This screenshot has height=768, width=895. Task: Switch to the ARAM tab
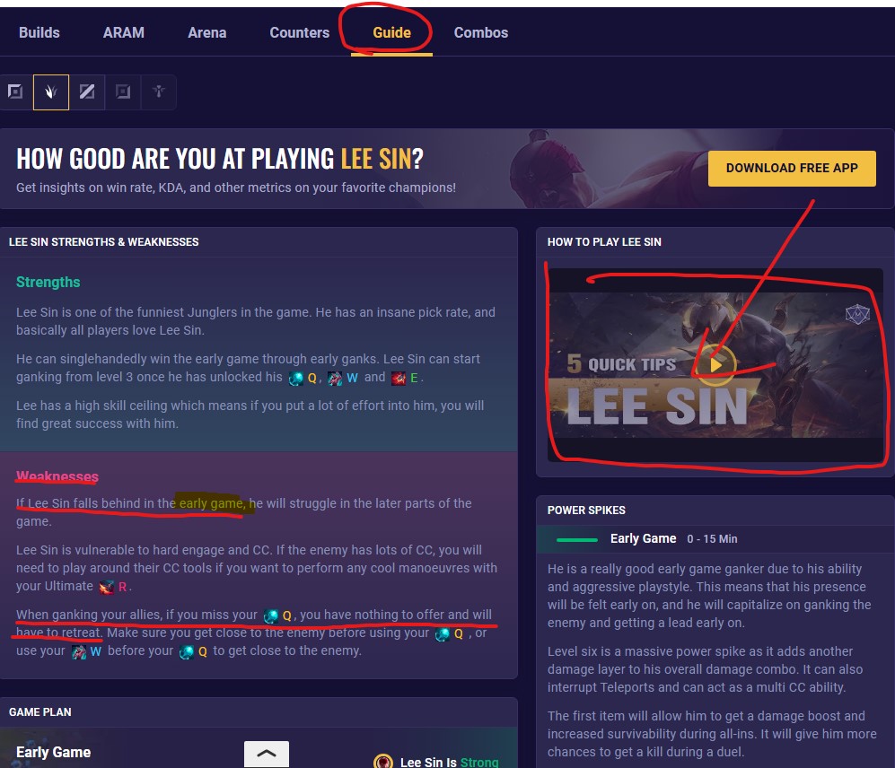(x=124, y=32)
